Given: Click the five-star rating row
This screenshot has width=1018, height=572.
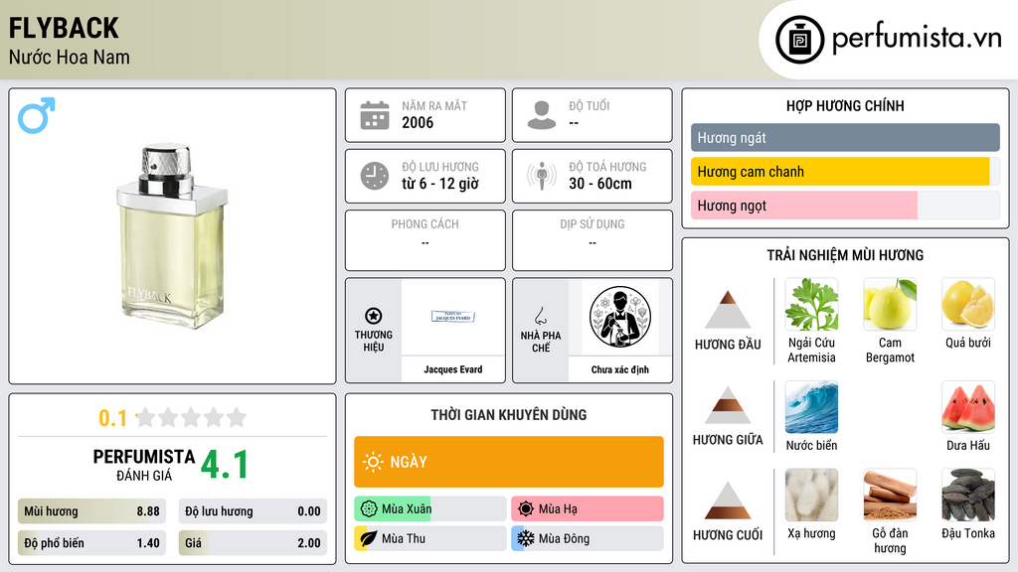Looking at the screenshot, I should [x=191, y=417].
